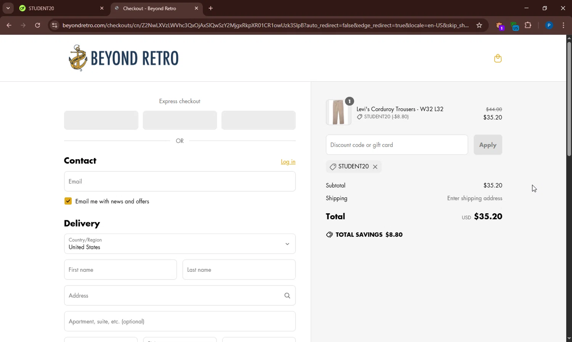Remove the STUDENT20 discount code
Viewport: 572px width, 342px height.
(x=375, y=167)
